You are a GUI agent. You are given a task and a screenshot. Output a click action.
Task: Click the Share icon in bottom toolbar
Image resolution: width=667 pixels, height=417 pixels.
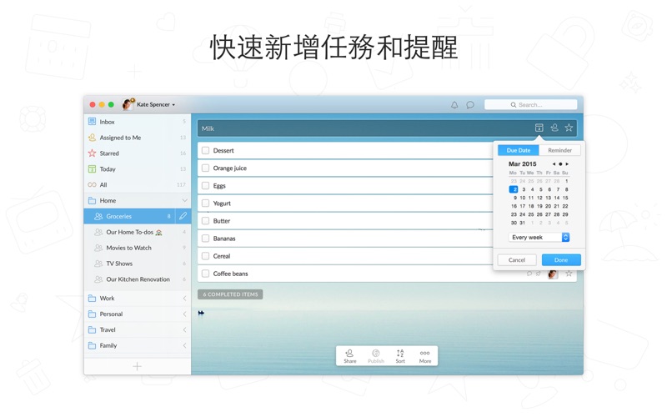point(349,353)
